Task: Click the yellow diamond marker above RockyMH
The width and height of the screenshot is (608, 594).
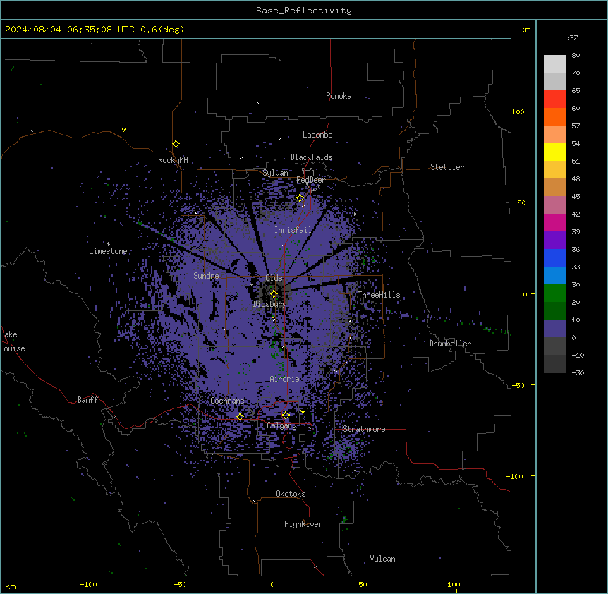Action: (x=176, y=144)
